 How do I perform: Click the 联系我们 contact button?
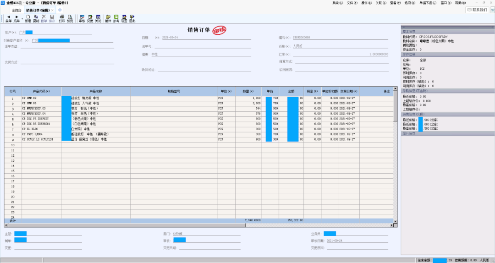(x=477, y=10)
